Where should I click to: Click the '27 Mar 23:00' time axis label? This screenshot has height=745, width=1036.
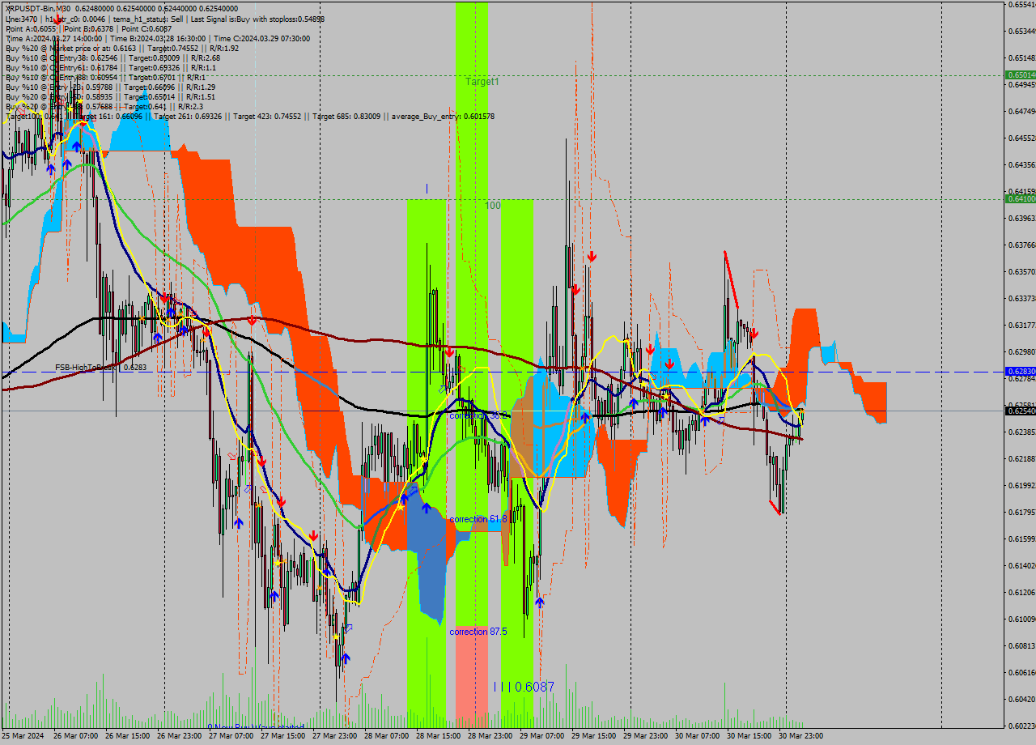[334, 736]
